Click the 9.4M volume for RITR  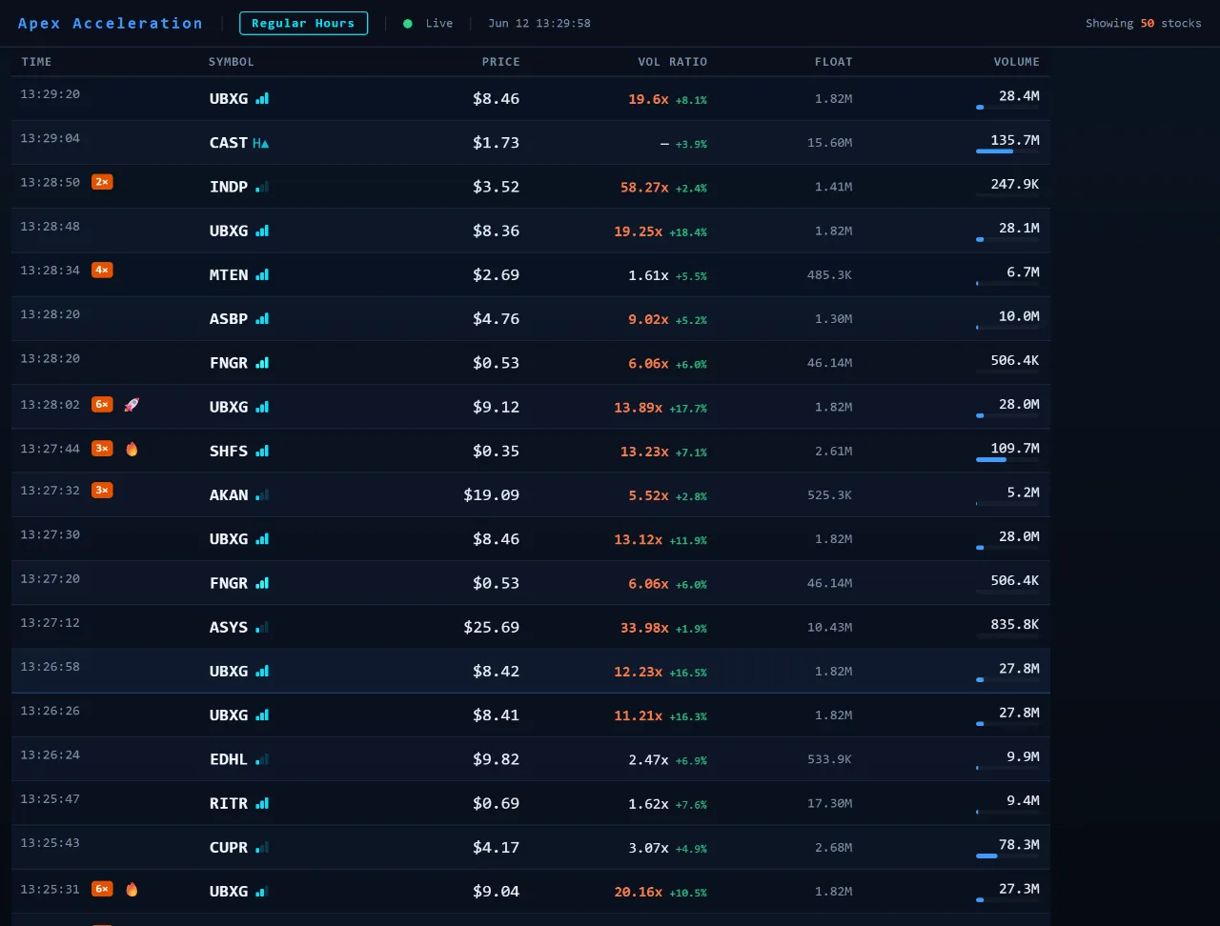pyautogui.click(x=1023, y=800)
